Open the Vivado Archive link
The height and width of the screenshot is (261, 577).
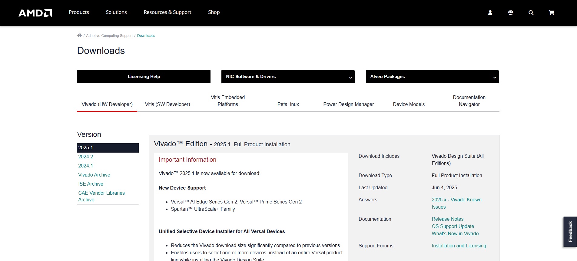tap(94, 175)
